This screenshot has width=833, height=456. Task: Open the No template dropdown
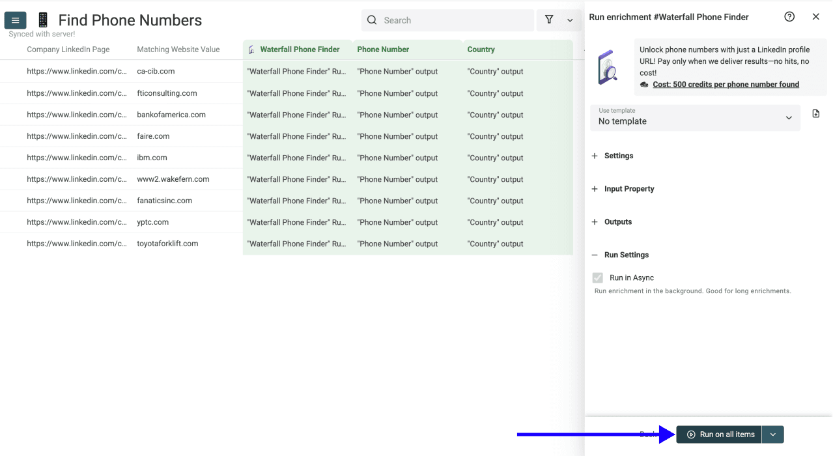coord(695,118)
